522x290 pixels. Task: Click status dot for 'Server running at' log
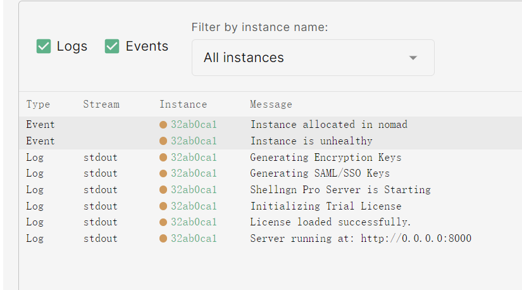point(163,239)
